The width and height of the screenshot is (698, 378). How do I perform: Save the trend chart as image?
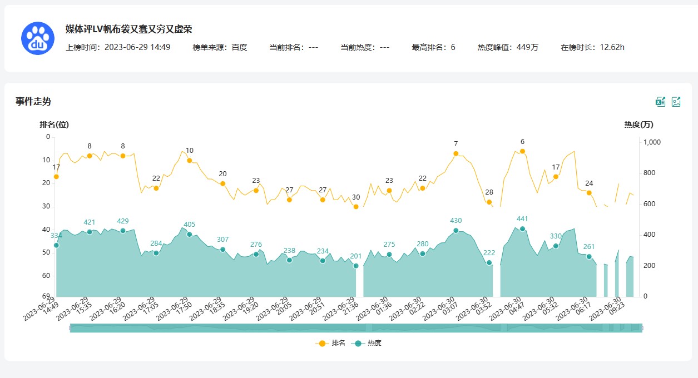point(676,101)
